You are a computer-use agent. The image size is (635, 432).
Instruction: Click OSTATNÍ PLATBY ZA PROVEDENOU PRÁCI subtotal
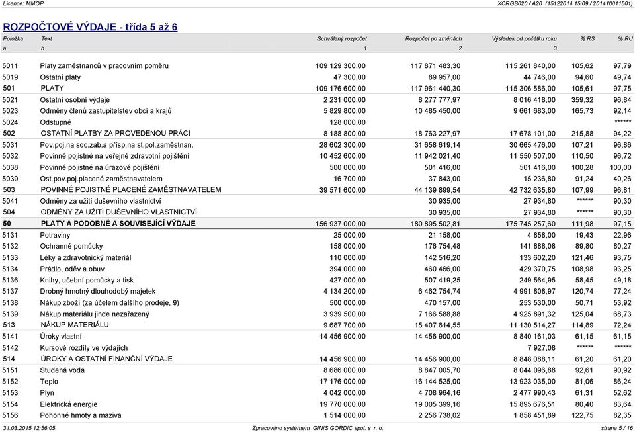pos(115,133)
